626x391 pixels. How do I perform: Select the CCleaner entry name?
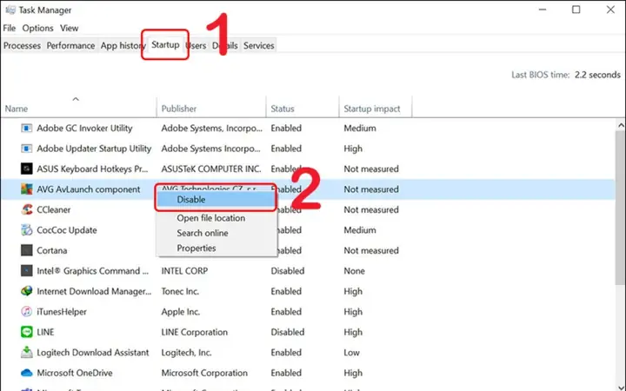pos(54,209)
